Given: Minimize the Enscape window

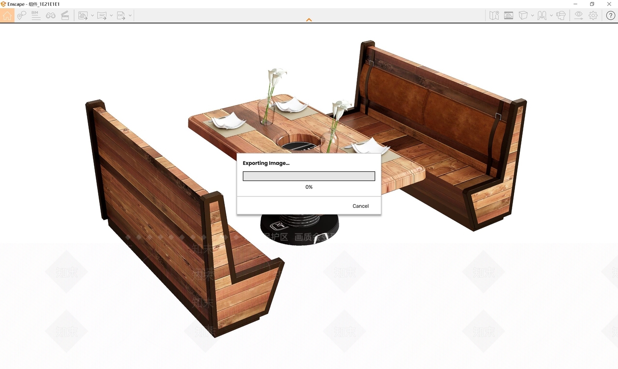Looking at the screenshot, I should coord(575,4).
